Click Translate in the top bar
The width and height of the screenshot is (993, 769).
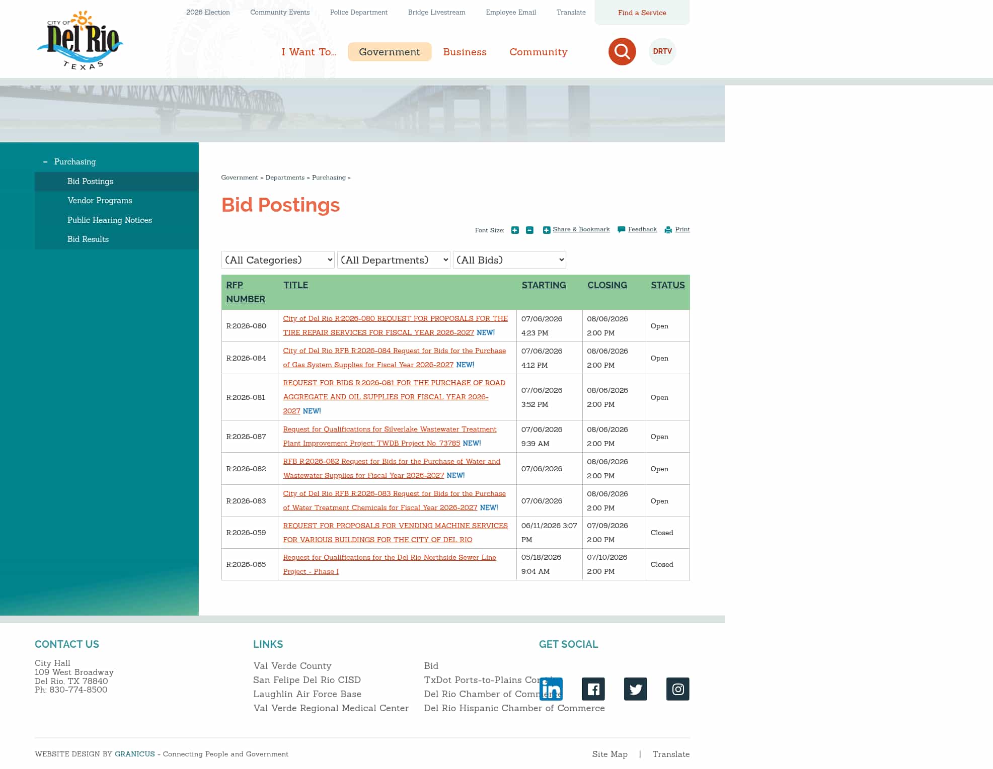coord(571,12)
